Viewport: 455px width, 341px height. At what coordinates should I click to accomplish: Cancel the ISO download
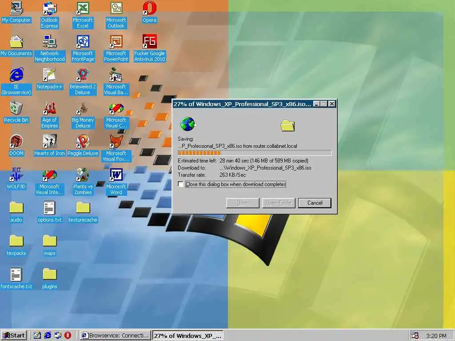coord(315,203)
